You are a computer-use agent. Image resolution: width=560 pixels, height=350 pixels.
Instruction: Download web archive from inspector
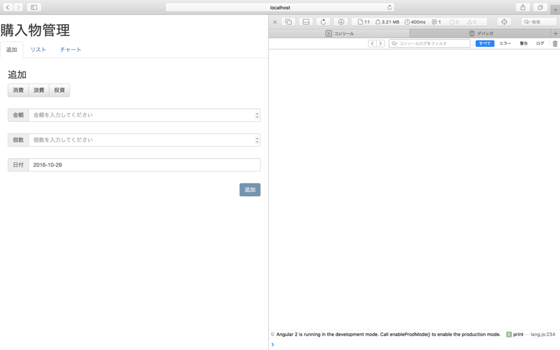tap(341, 22)
